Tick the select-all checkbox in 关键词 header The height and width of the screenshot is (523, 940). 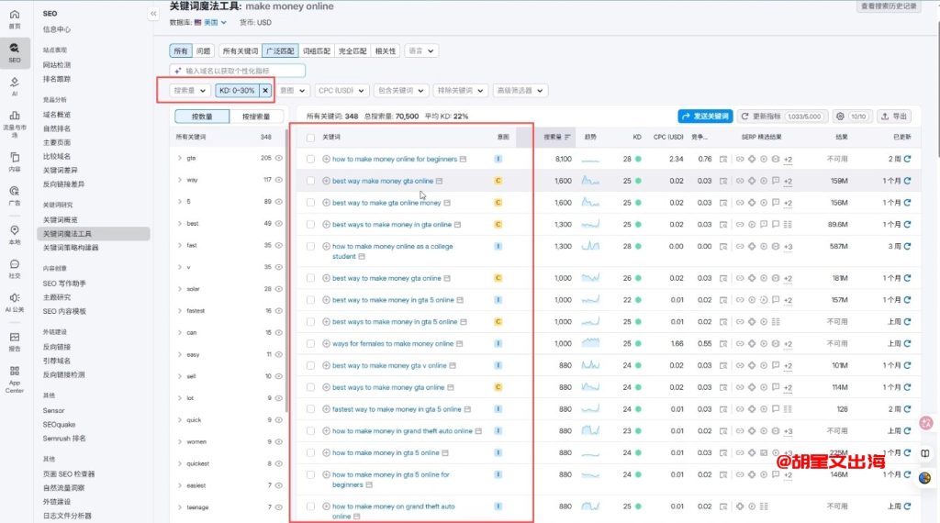click(x=310, y=138)
